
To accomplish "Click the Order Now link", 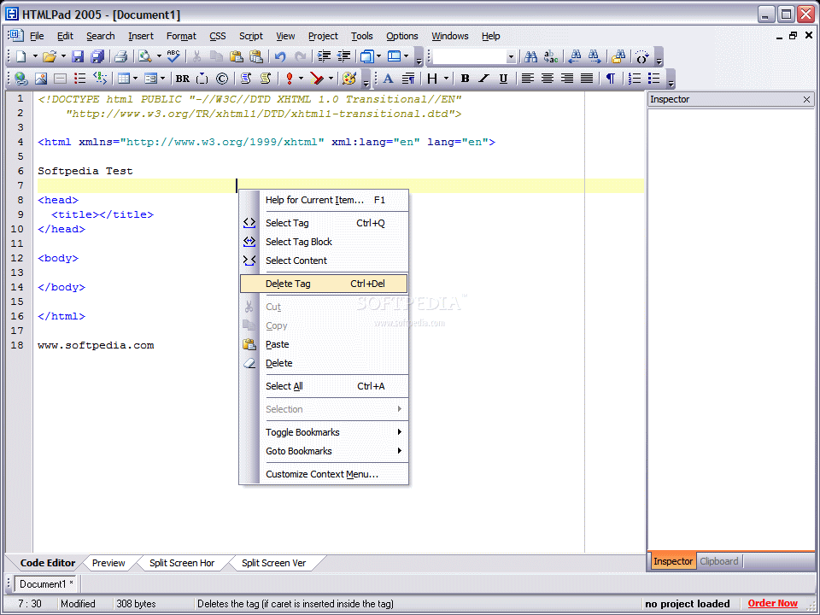I will 773,604.
